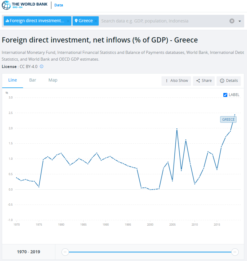Uncheck the LABEL checkbox
This screenshot has width=247, height=261.
click(225, 95)
